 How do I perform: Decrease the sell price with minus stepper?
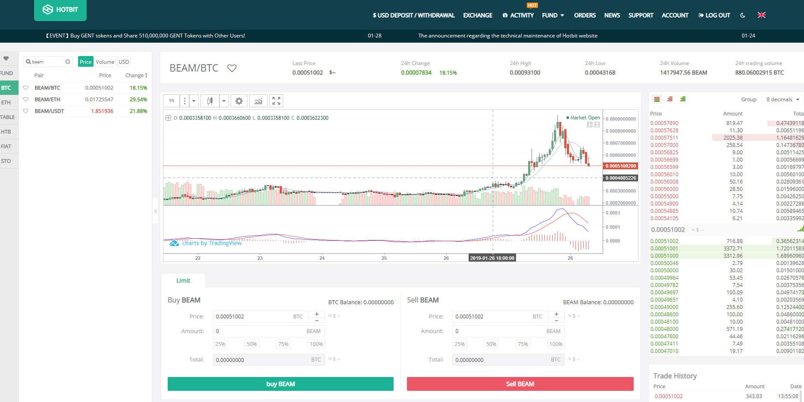557,320
